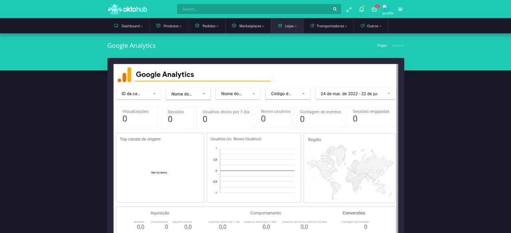Click the Invoice breadcrumb link
This screenshot has height=233, width=511.
coord(398,46)
